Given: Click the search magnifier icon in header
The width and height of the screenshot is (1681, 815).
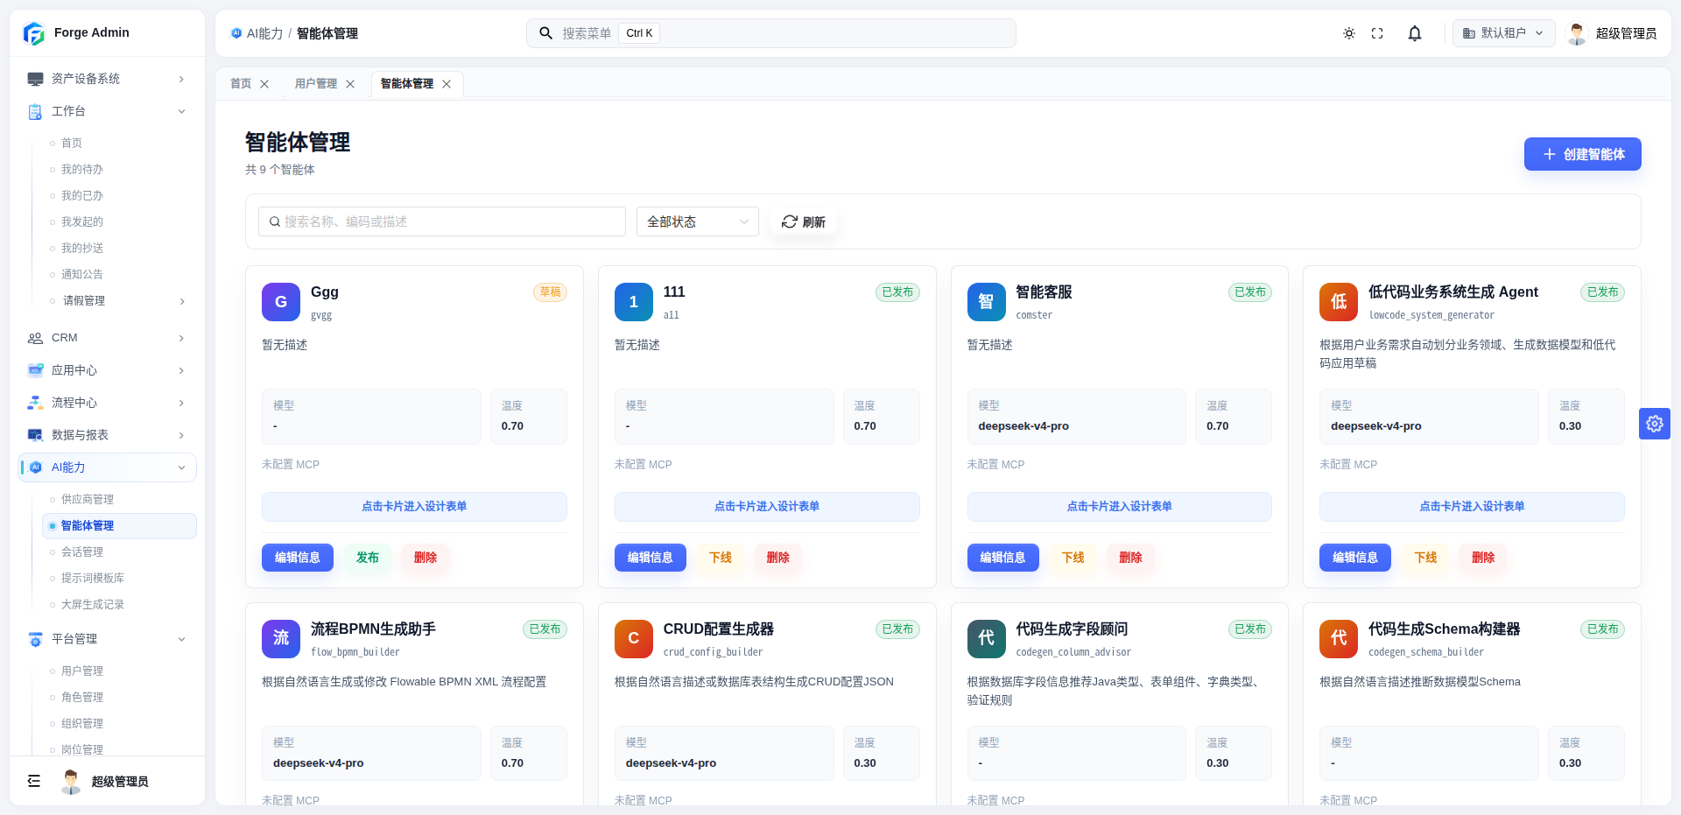Looking at the screenshot, I should click(x=545, y=33).
